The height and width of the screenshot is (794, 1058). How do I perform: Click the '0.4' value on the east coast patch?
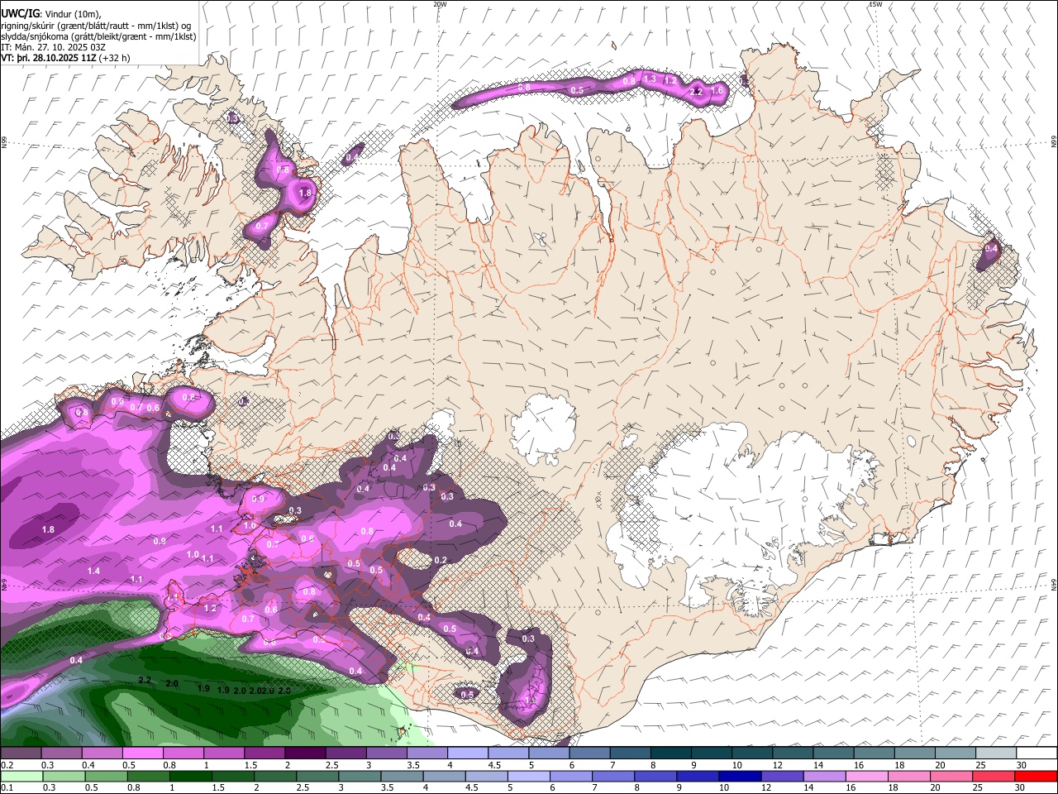pyautogui.click(x=991, y=248)
